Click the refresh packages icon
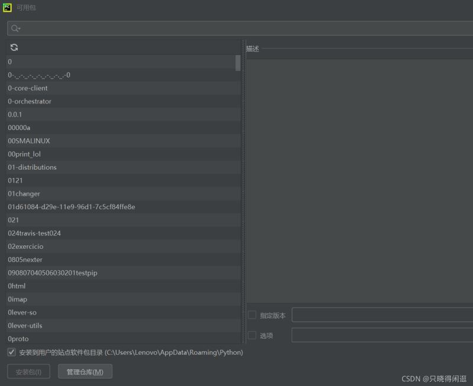The width and height of the screenshot is (473, 386). click(14, 47)
